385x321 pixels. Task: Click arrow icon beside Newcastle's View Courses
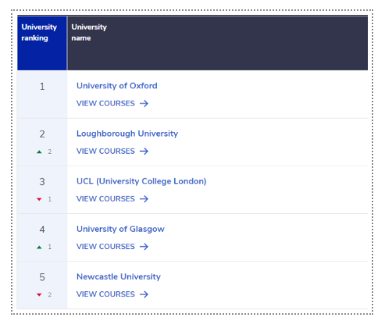coord(144,294)
